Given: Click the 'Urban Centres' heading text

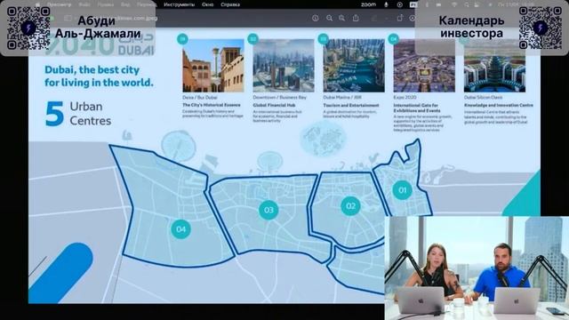Looking at the screenshot, I should (91, 114).
